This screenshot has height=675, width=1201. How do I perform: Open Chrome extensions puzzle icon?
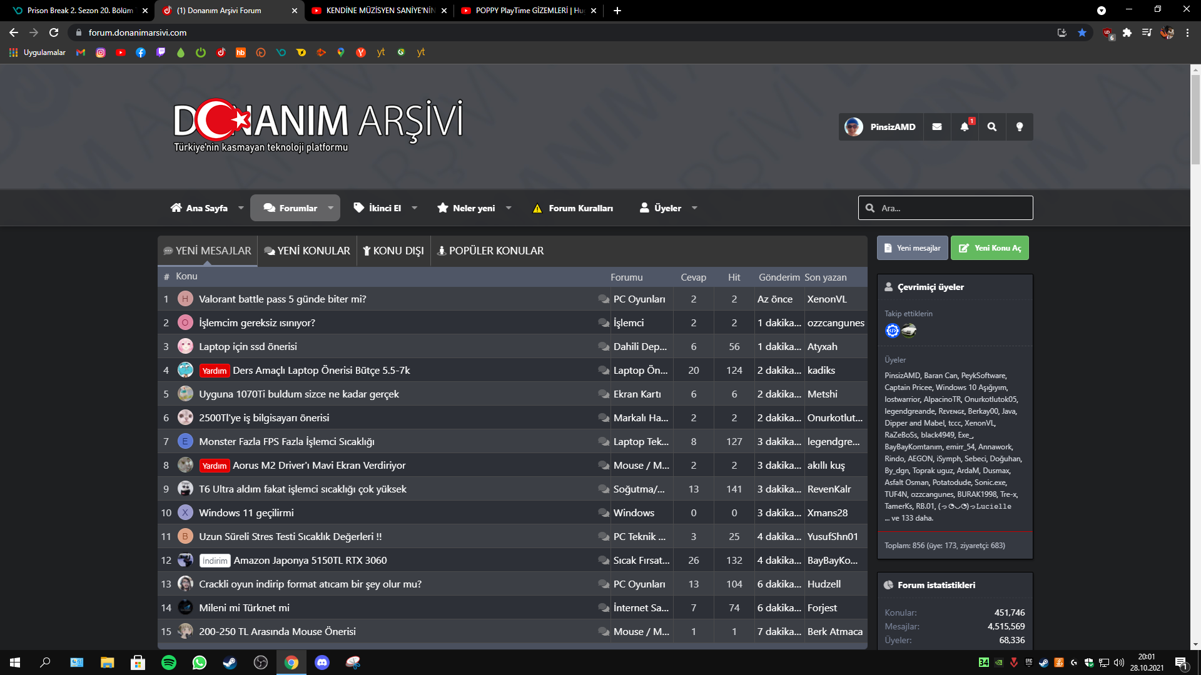pos(1127,32)
